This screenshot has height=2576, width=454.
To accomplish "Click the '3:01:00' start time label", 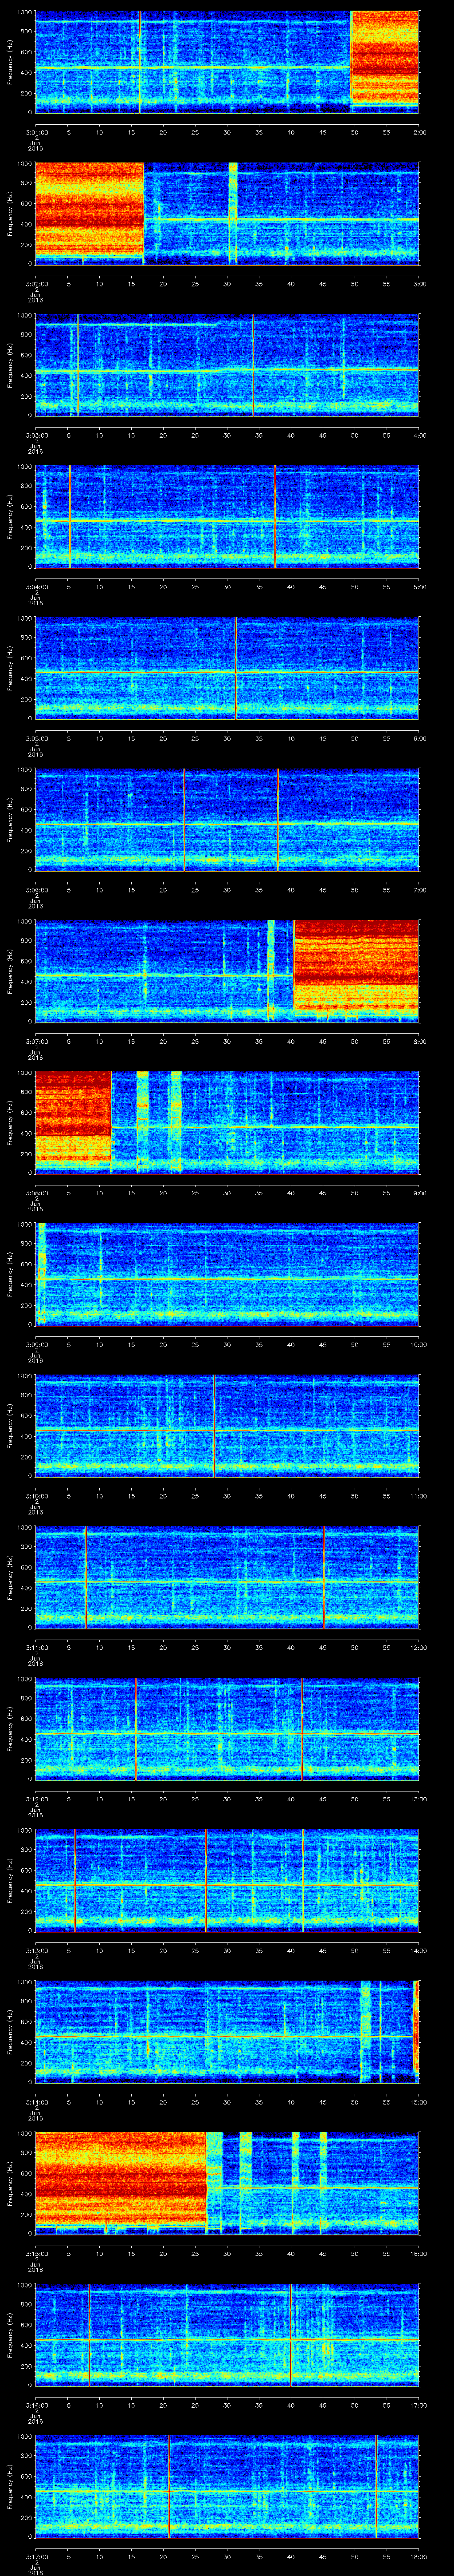I will [36, 131].
